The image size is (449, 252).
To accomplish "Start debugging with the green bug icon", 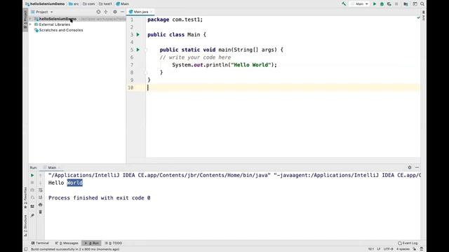I will [x=382, y=4].
